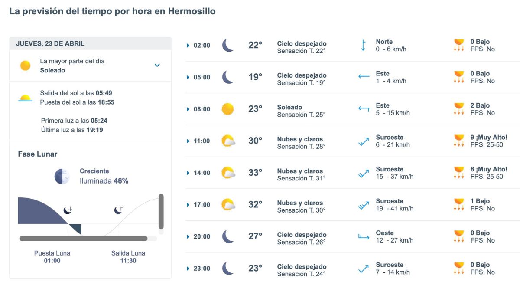Open the chevron next to Soleado
Image resolution: width=520 pixels, height=282 pixels.
[x=158, y=66]
